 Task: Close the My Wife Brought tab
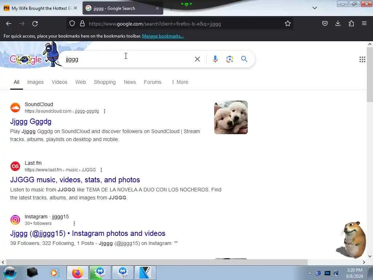(x=75, y=8)
